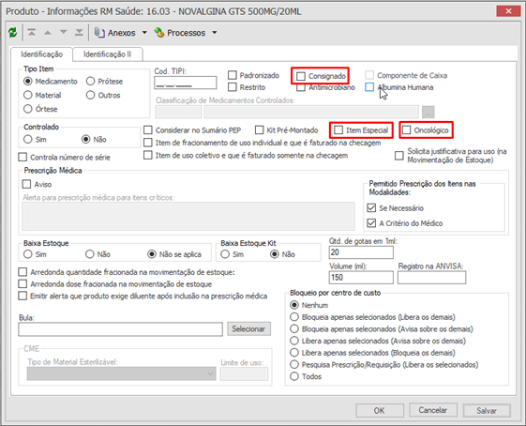The height and width of the screenshot is (426, 526).
Task: Click the Bula text field
Action: [x=120, y=329]
